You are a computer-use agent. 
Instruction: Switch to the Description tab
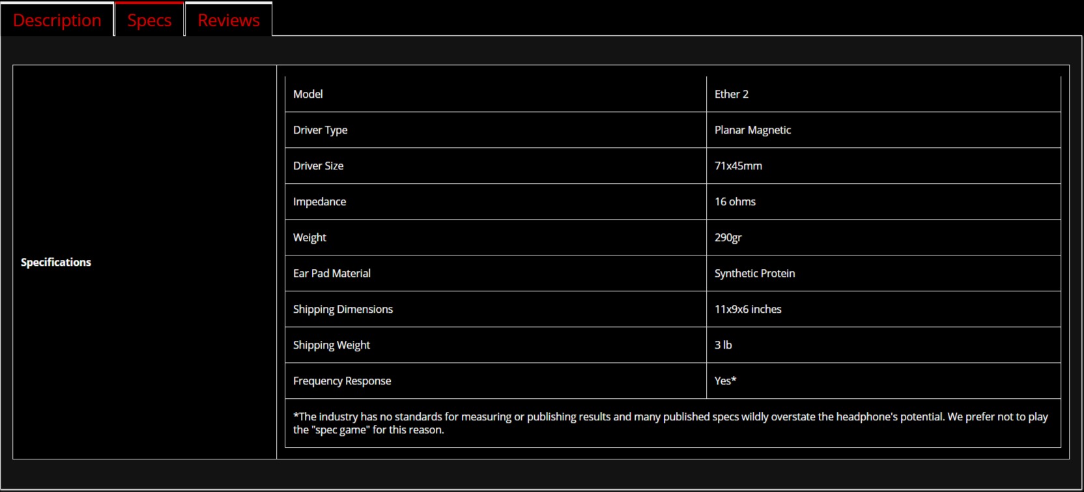click(x=57, y=20)
